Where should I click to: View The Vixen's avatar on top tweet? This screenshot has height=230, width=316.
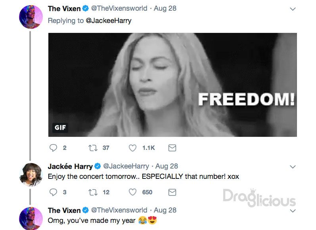pos(31,17)
